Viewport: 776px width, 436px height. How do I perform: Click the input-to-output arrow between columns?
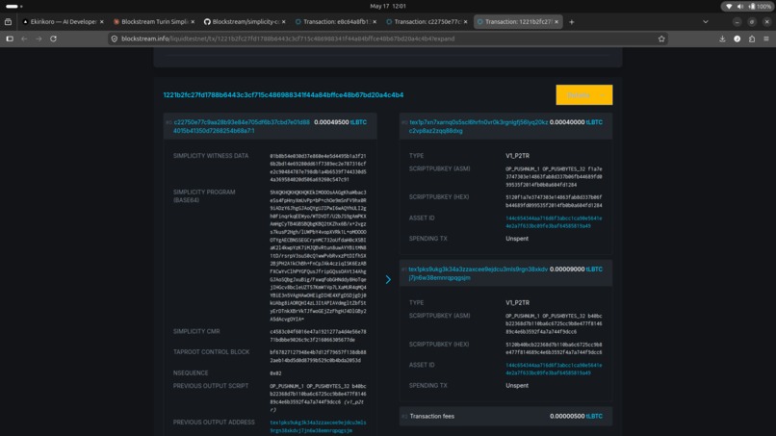pos(388,280)
